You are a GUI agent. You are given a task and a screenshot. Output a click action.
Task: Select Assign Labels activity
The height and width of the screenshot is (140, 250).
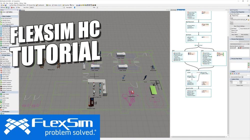tap(5, 94)
